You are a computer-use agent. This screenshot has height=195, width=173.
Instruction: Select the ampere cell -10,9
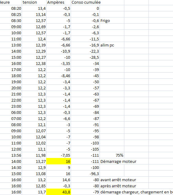coord(59,51)
